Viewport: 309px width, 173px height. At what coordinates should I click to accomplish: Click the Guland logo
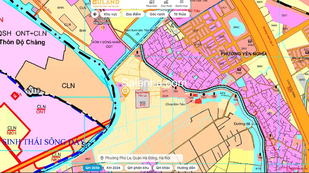pyautogui.click(x=106, y=3)
